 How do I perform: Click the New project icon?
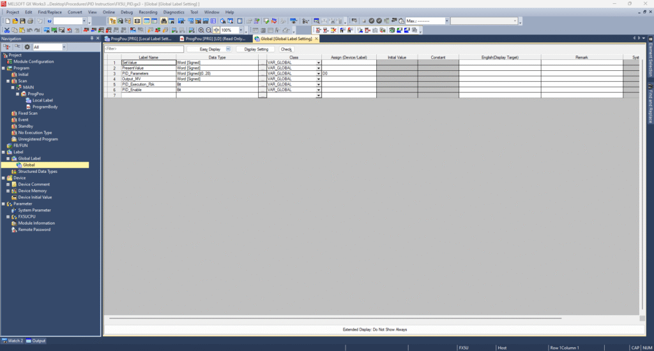tap(8, 21)
